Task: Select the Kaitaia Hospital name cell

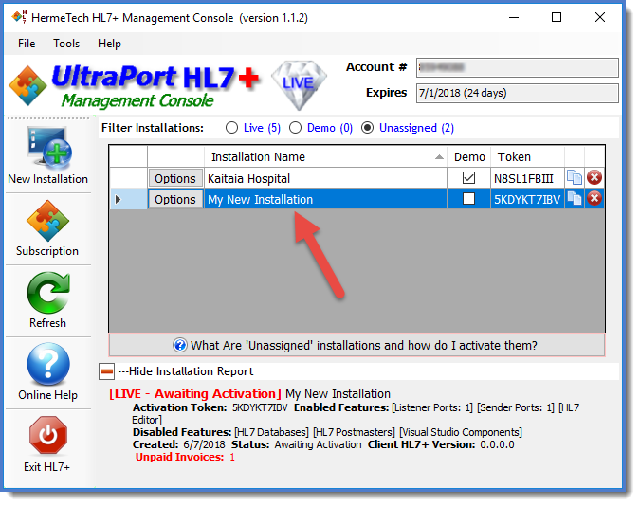Action: pyautogui.click(x=325, y=178)
